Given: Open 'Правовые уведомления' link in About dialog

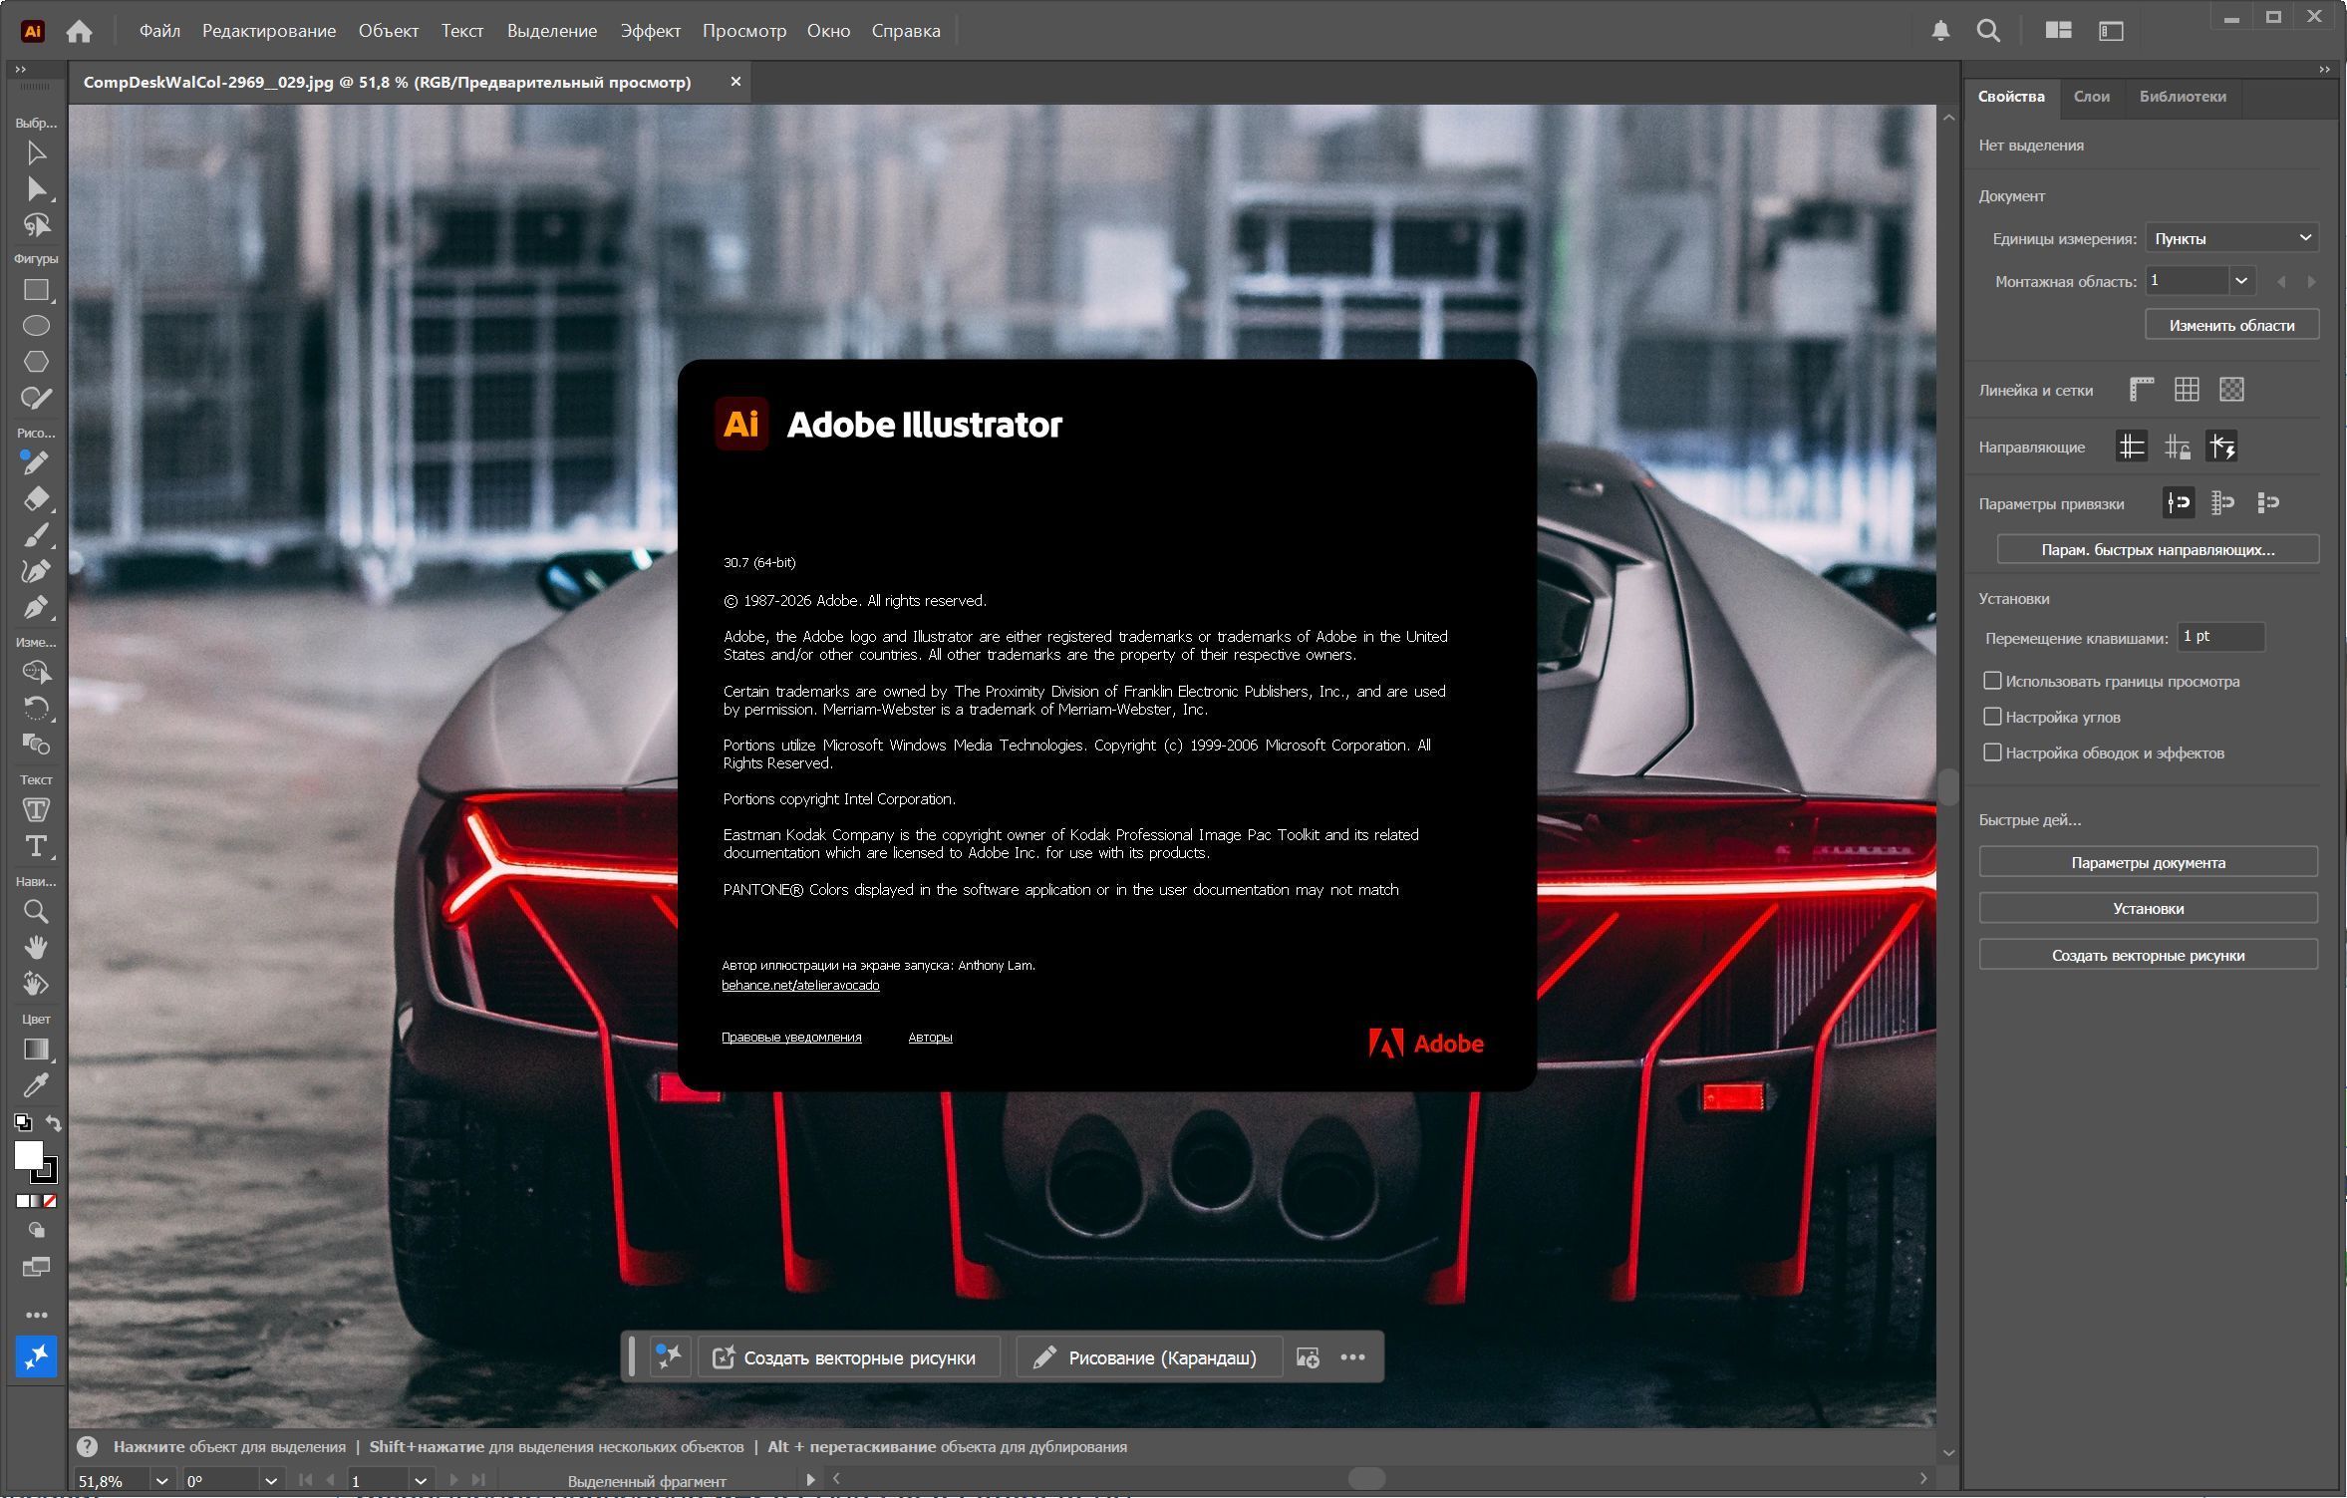Looking at the screenshot, I should [x=791, y=1037].
